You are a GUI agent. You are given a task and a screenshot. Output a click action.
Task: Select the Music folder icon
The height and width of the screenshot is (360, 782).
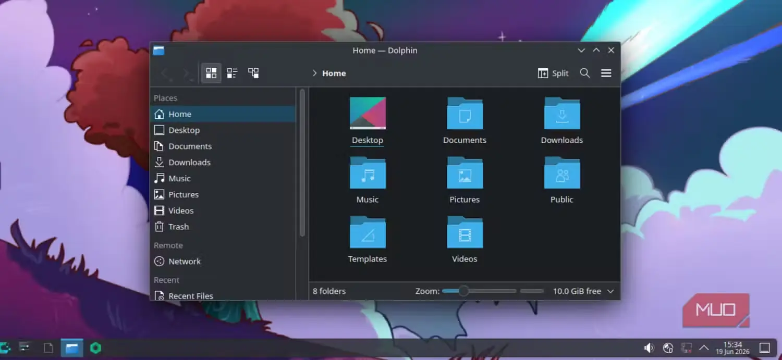click(368, 172)
